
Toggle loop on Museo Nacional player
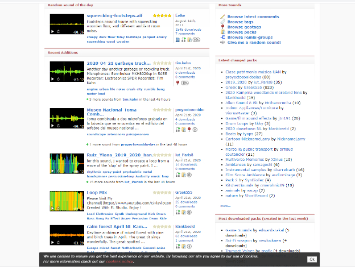[58, 126]
